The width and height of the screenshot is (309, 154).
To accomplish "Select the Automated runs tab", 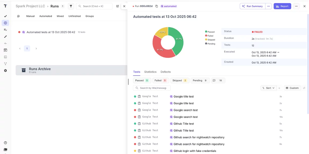I will point(46,16).
